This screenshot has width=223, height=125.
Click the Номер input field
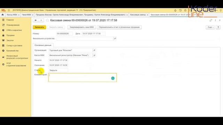point(64,34)
